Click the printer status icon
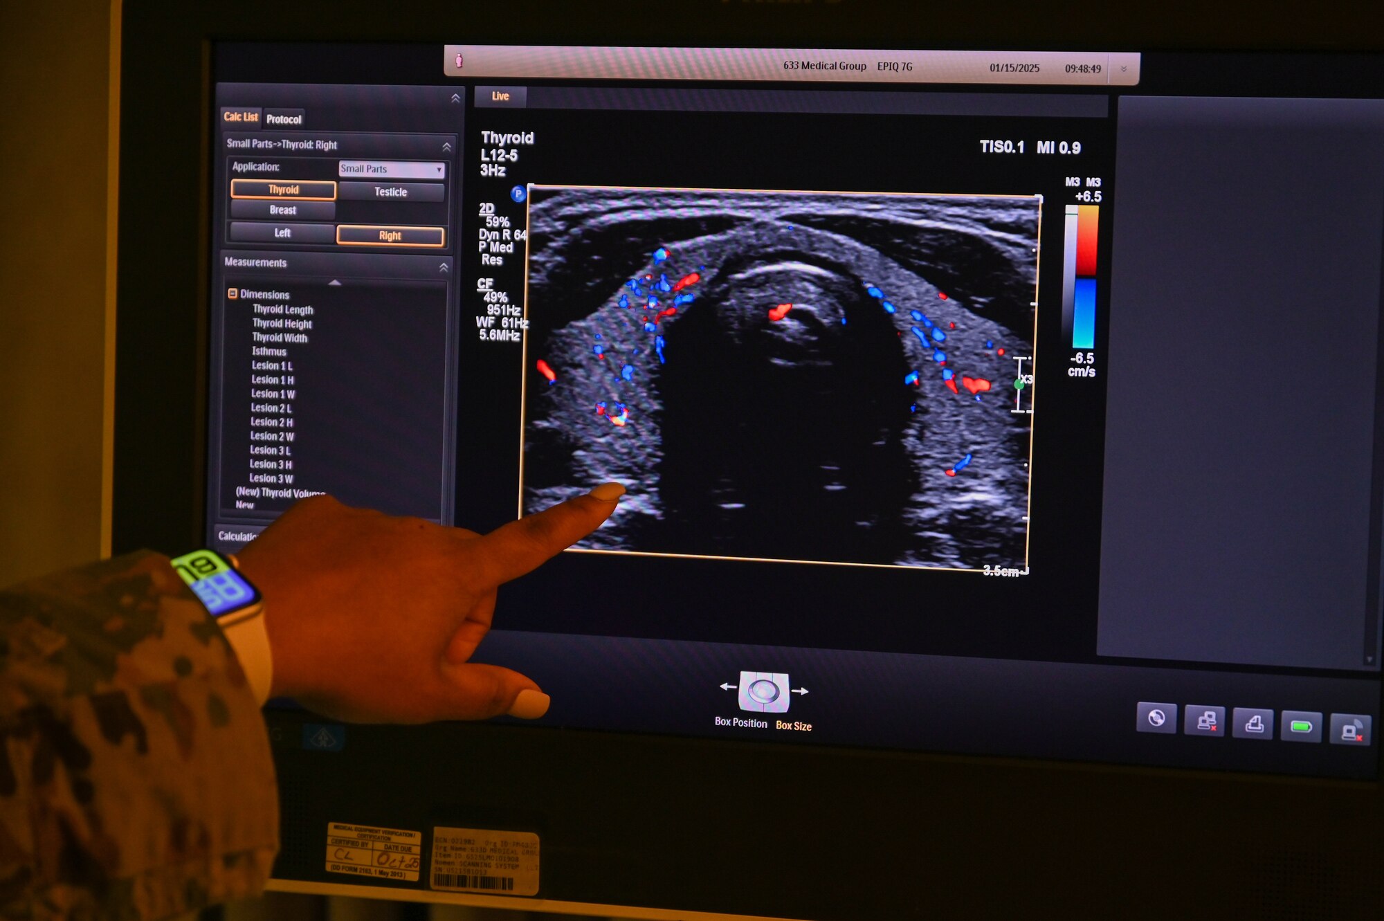 point(1253,724)
